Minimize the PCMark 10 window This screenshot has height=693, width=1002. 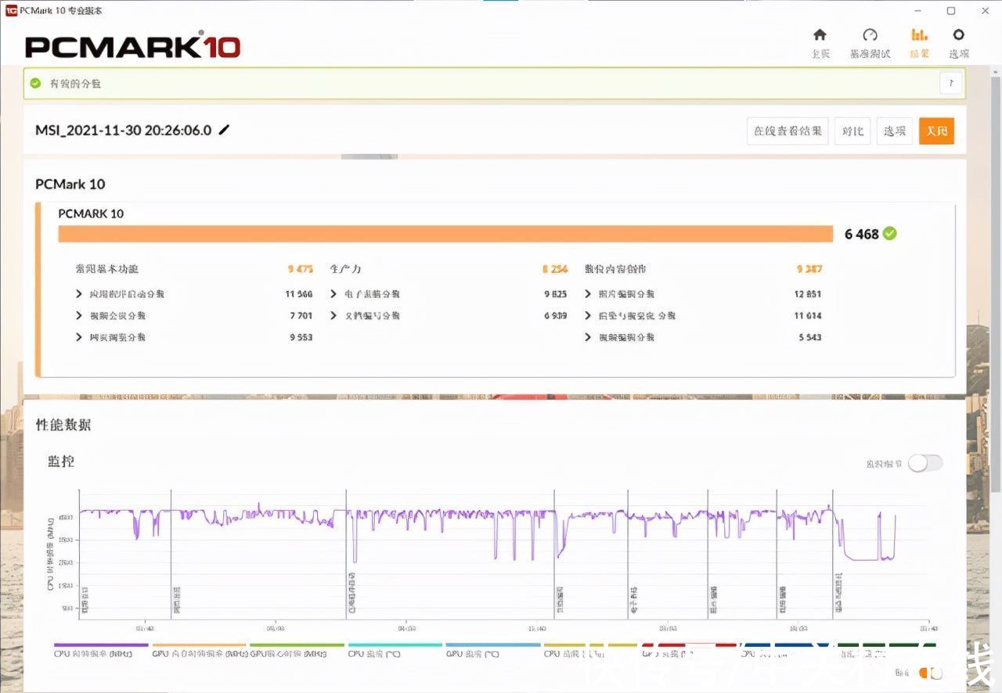click(x=917, y=10)
